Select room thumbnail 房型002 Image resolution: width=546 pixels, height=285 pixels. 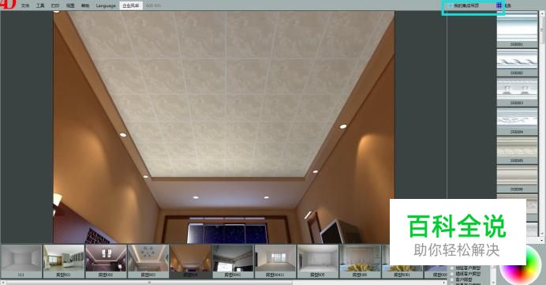(x=106, y=261)
